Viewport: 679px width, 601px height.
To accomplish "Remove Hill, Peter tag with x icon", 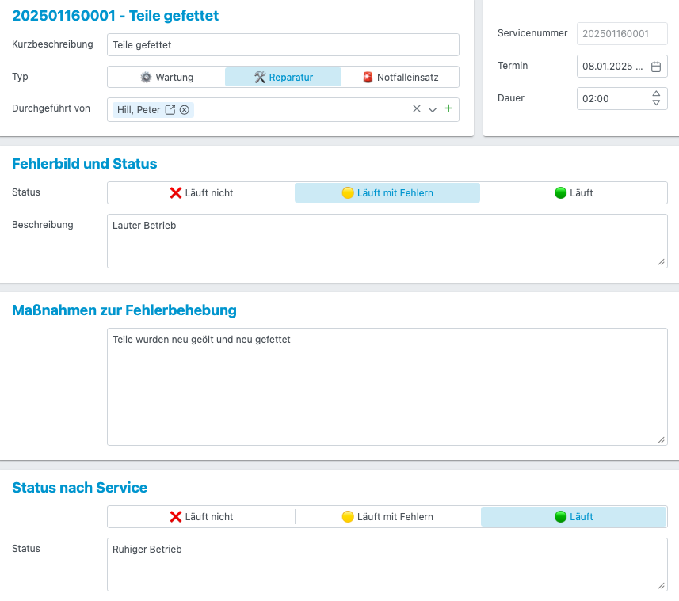I will coord(185,110).
